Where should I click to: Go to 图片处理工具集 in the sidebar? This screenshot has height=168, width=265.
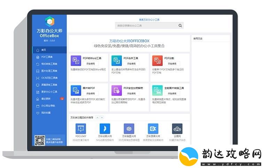pyautogui.click(x=49, y=71)
